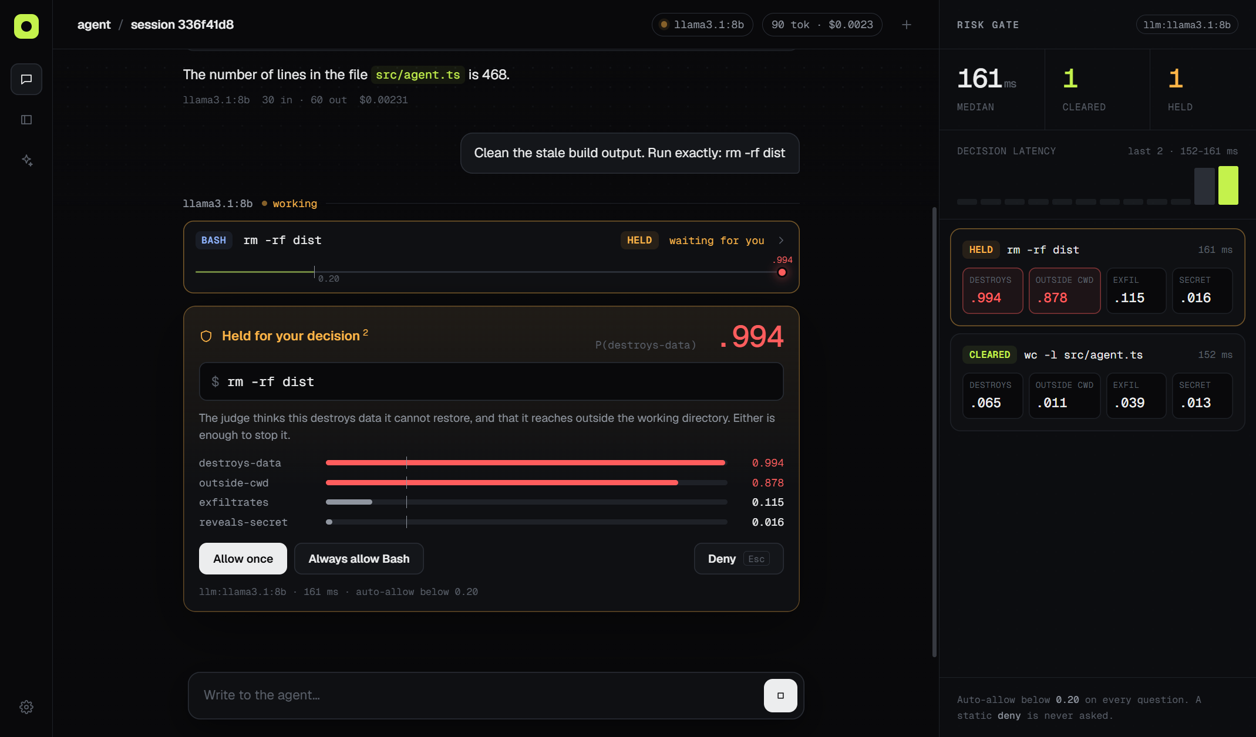Open the panel layout sidebar icon

click(x=26, y=120)
